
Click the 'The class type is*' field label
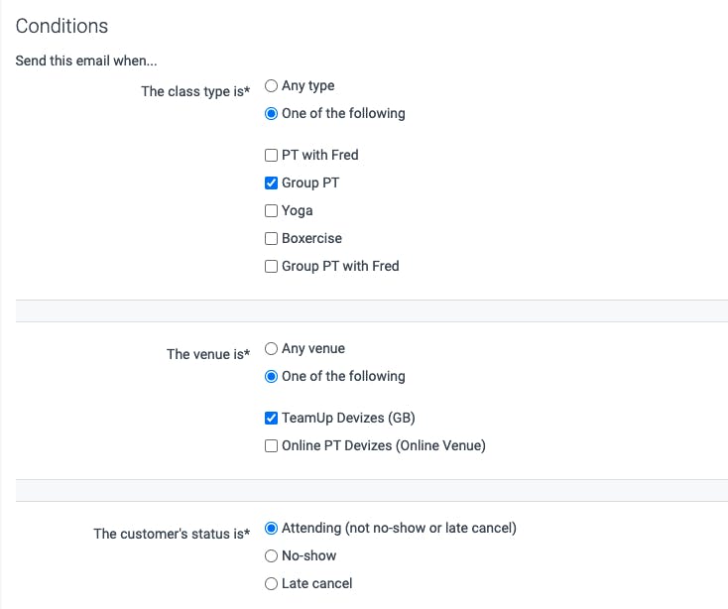195,91
